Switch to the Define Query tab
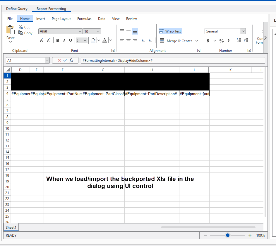This screenshot has width=276, height=246. (x=17, y=9)
